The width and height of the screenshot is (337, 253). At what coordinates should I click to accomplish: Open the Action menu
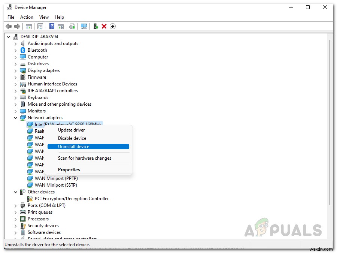27,17
